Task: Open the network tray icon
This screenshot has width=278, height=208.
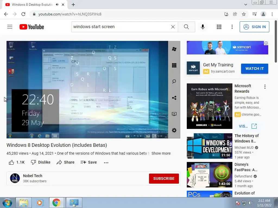Action: 244,203
